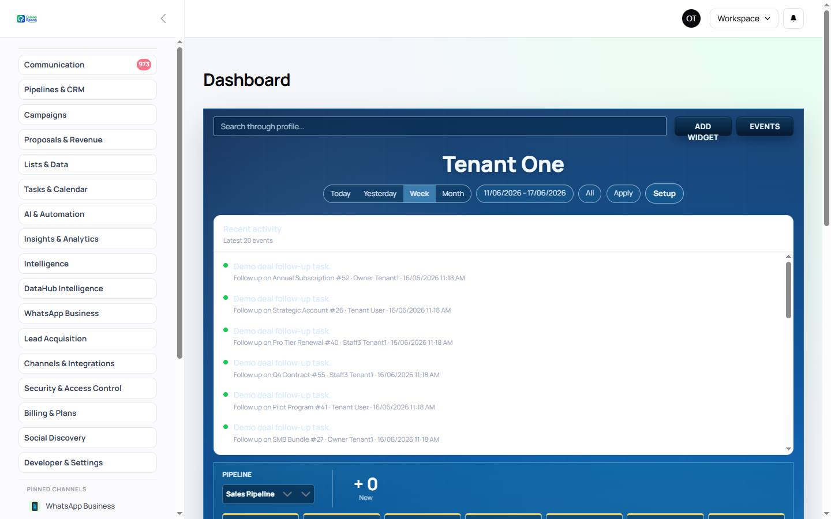Open Tasks & Calendar
Screen dimensions: 831x519
tap(88, 189)
